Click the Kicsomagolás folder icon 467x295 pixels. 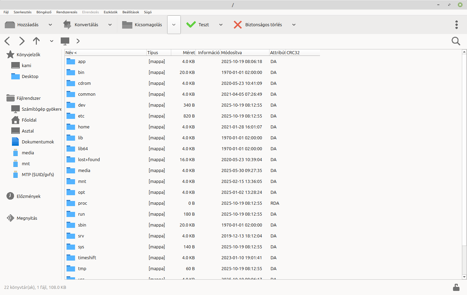click(x=127, y=25)
